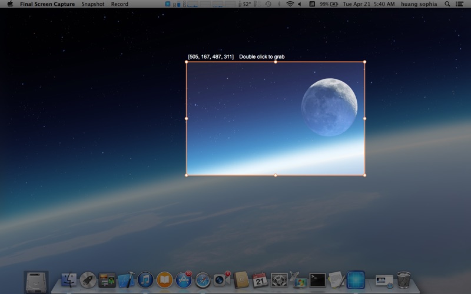Open the Snapshot menu

(x=93, y=4)
